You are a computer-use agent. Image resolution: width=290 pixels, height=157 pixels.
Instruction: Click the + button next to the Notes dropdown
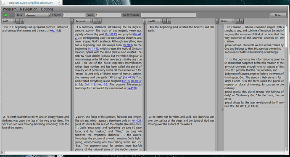click(237, 21)
